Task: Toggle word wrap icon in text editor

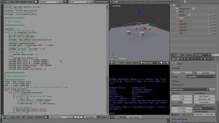Action: [x=78, y=117]
